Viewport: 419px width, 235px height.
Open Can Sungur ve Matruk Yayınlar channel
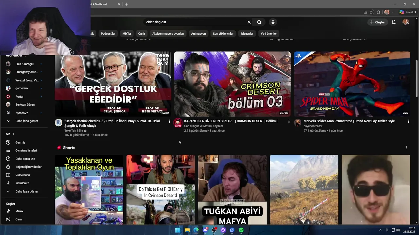(x=203, y=126)
